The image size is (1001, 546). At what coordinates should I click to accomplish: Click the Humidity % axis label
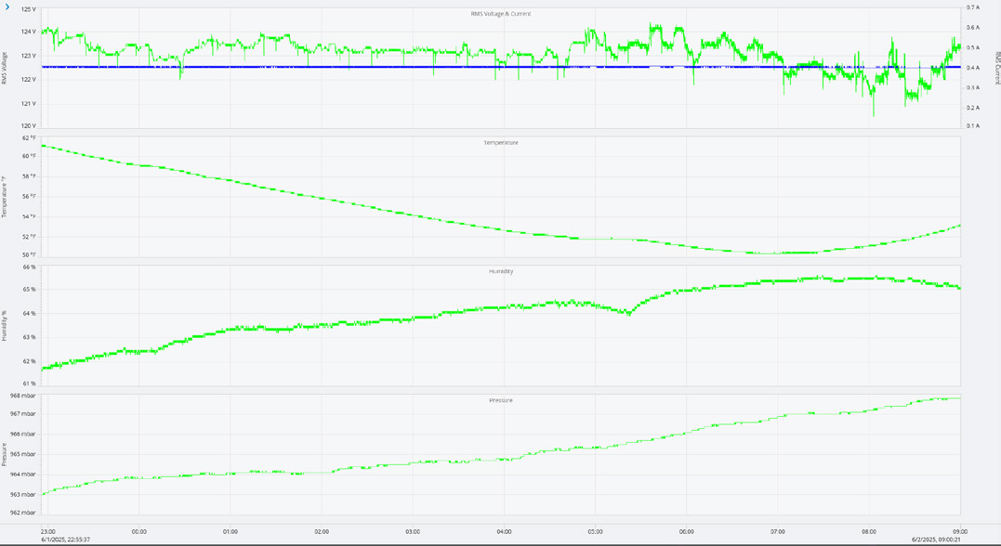click(5, 326)
